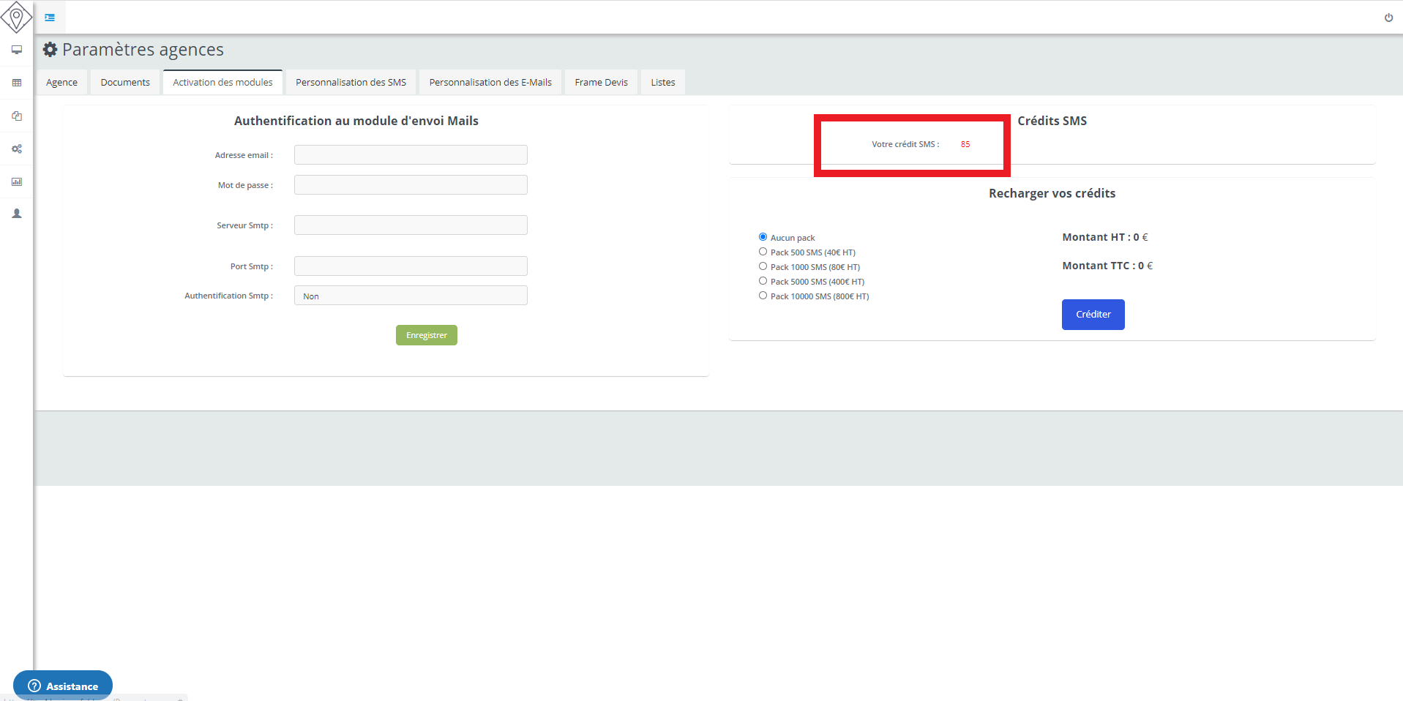Open the monitor dashboard sidebar icon
1403x701 pixels.
pyautogui.click(x=17, y=50)
